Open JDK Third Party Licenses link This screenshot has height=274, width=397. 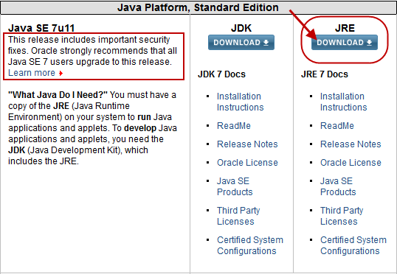click(238, 216)
